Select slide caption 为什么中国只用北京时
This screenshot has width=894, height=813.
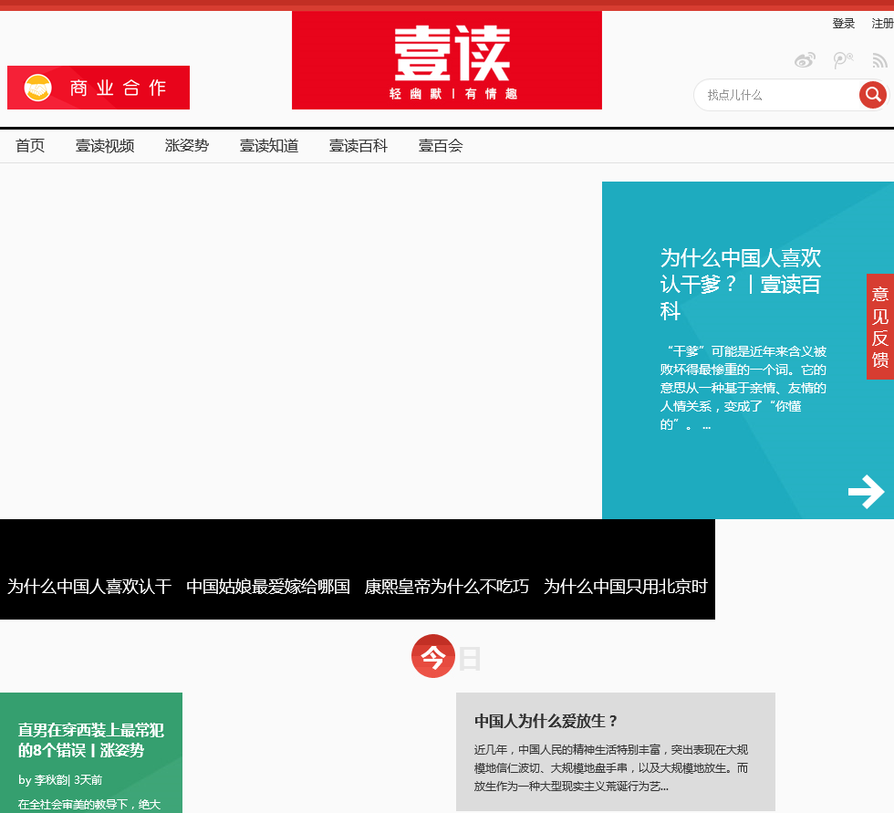(x=626, y=586)
